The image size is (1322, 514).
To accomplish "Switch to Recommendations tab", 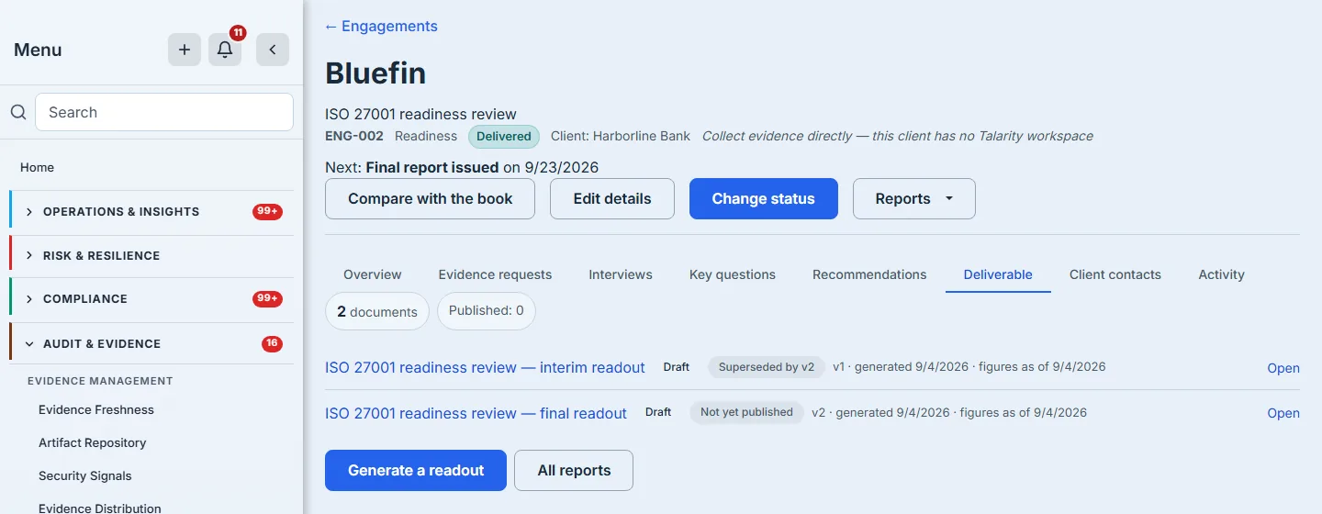I will click(x=869, y=274).
